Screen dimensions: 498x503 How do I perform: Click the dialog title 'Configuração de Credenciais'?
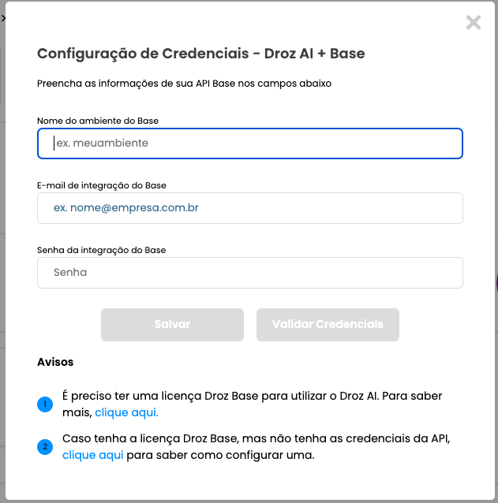point(143,54)
